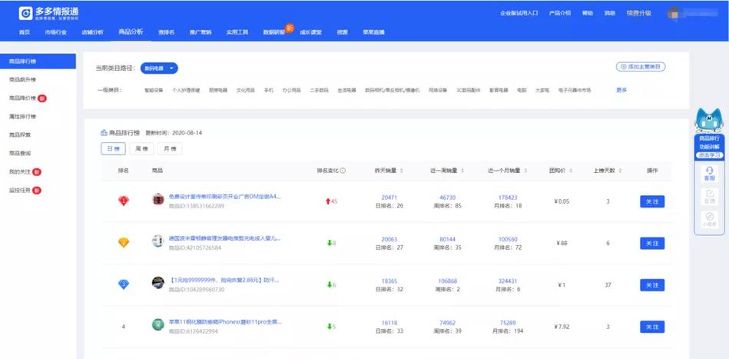Click 关注 for the ¥0.05 product

[652, 201]
